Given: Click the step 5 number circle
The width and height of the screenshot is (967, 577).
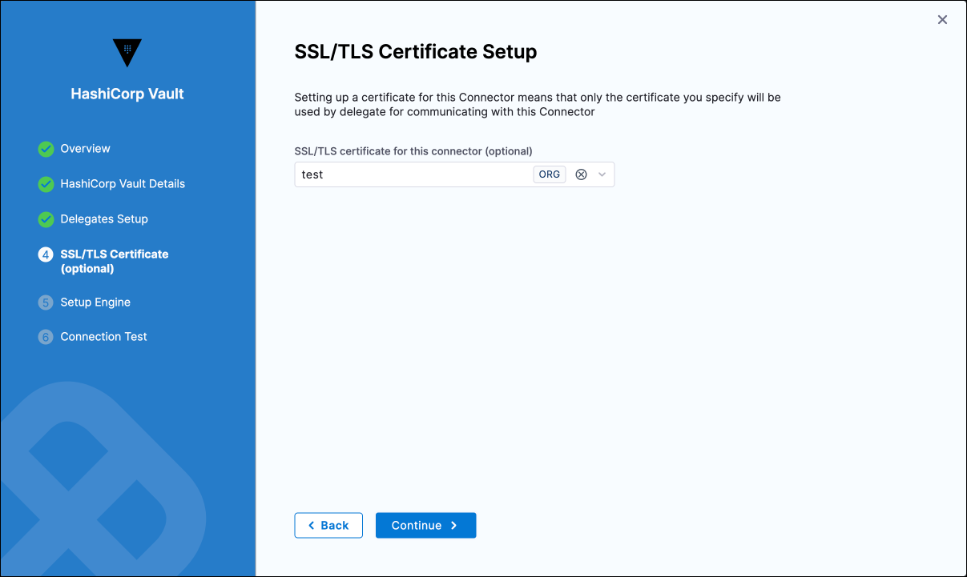Looking at the screenshot, I should [46, 303].
